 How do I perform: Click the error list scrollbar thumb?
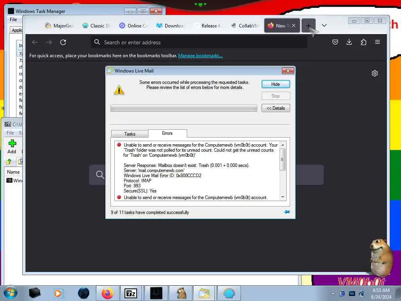coord(283,160)
